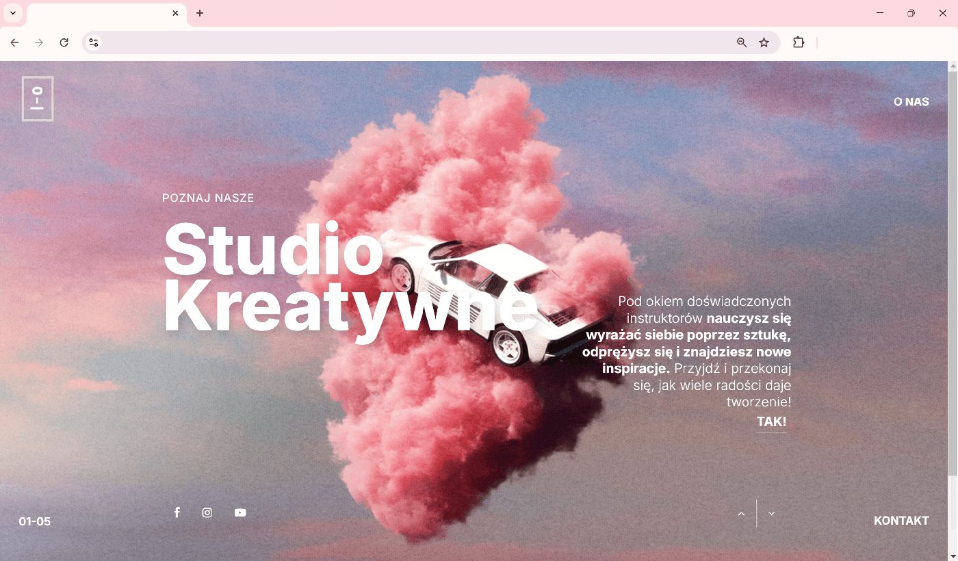
Task: Minimize the browser window
Action: [x=879, y=13]
